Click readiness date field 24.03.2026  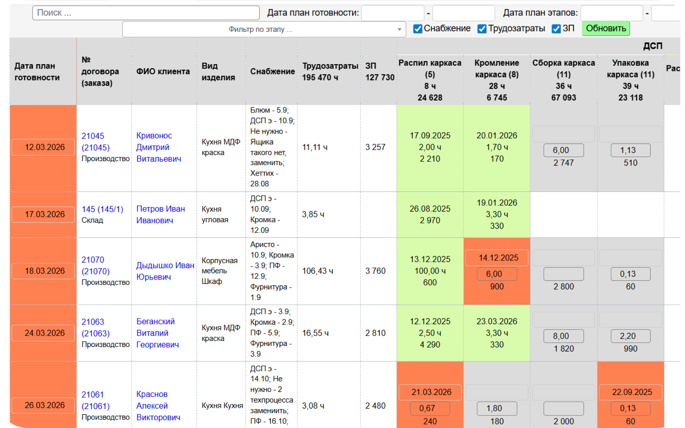pos(44,333)
